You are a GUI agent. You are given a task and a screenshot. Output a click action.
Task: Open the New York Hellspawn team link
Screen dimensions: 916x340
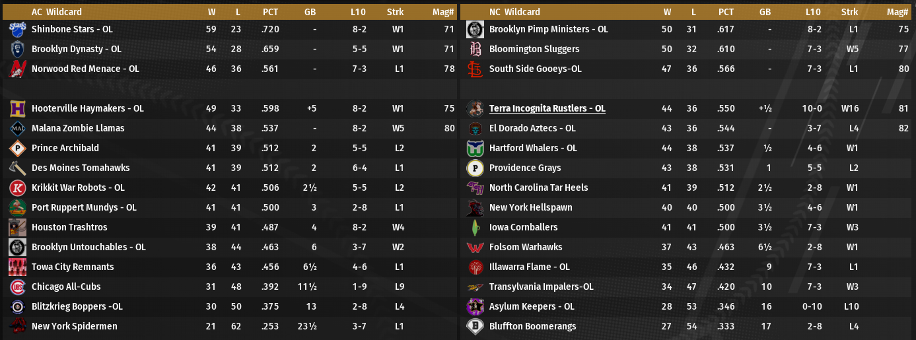click(x=530, y=207)
